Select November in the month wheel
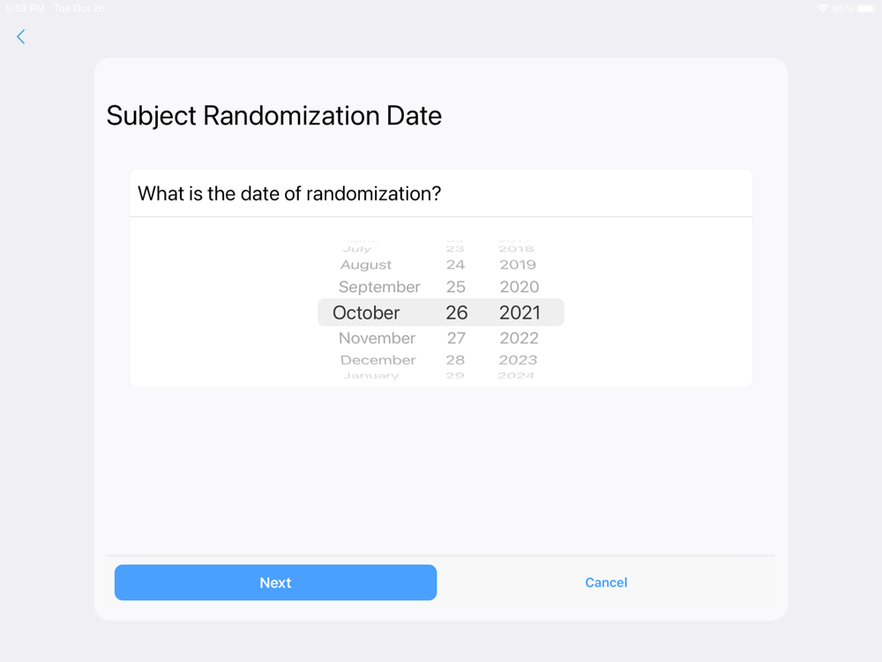This screenshot has height=662, width=882. coord(377,338)
